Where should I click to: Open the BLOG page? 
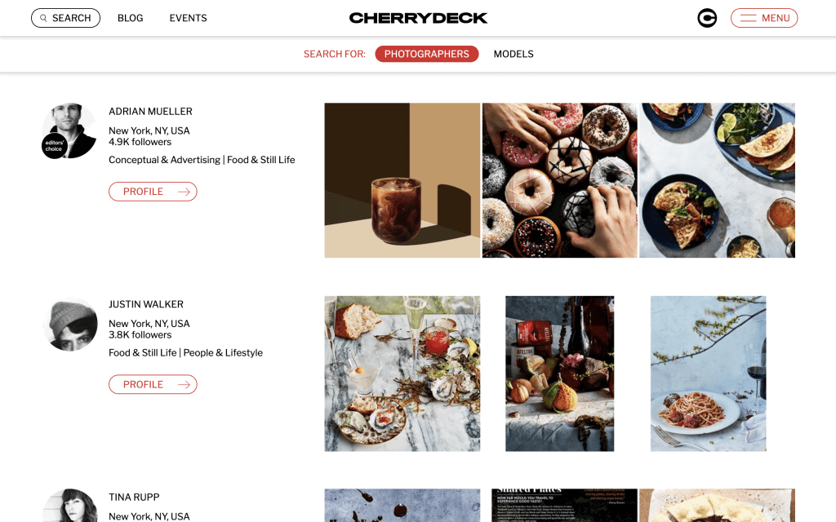pos(130,18)
